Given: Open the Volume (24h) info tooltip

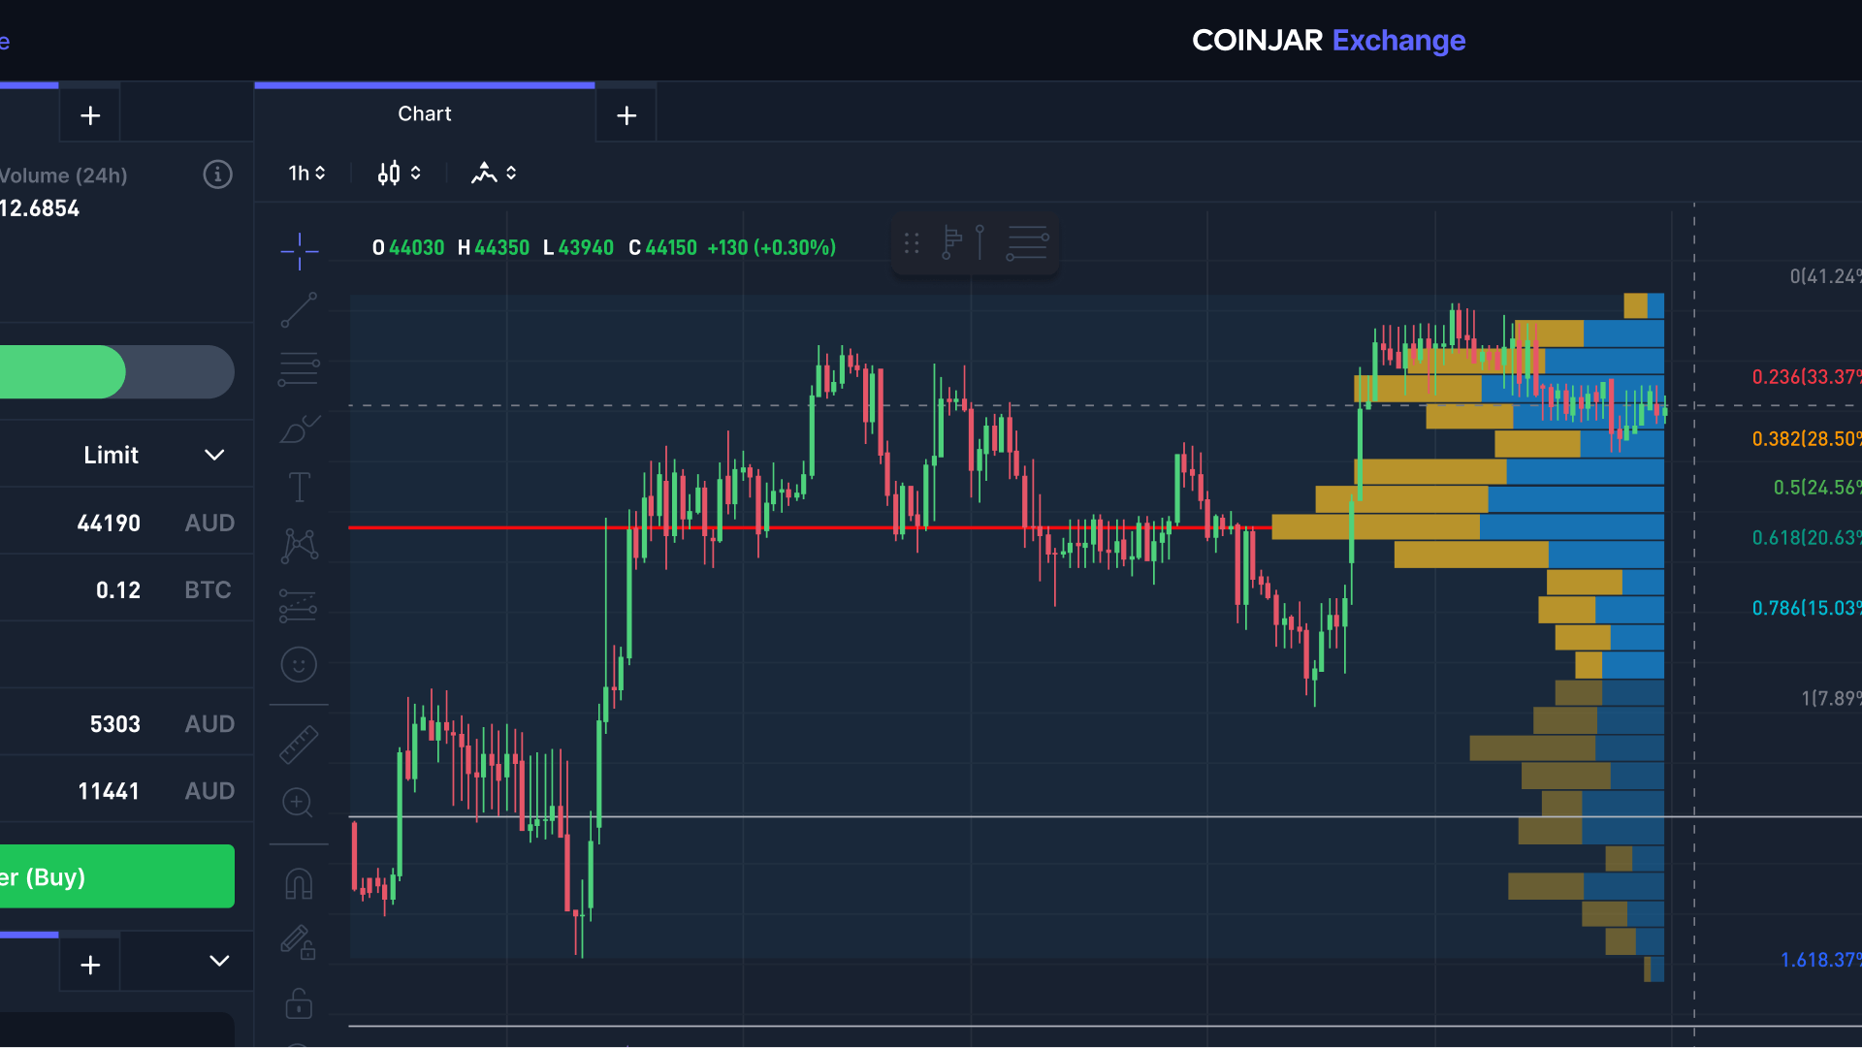Looking at the screenshot, I should (x=217, y=175).
